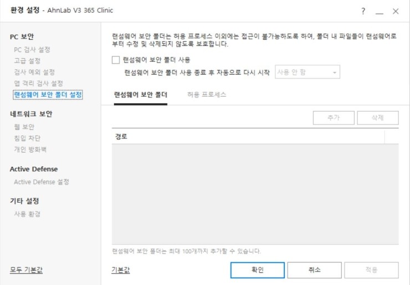This screenshot has width=410, height=285.
Task: Confirm settings with 확인 button
Action: [x=257, y=270]
